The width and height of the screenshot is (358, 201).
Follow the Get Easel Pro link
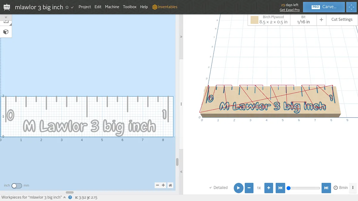point(289,10)
